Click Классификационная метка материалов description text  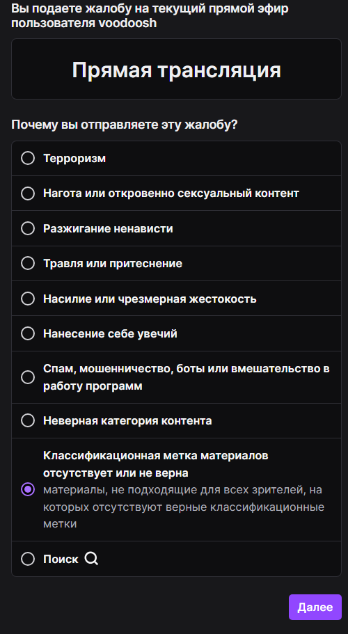tap(184, 507)
